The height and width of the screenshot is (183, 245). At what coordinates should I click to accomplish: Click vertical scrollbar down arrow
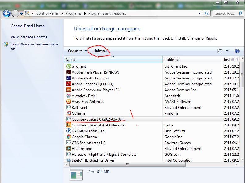pyautogui.click(x=242, y=159)
